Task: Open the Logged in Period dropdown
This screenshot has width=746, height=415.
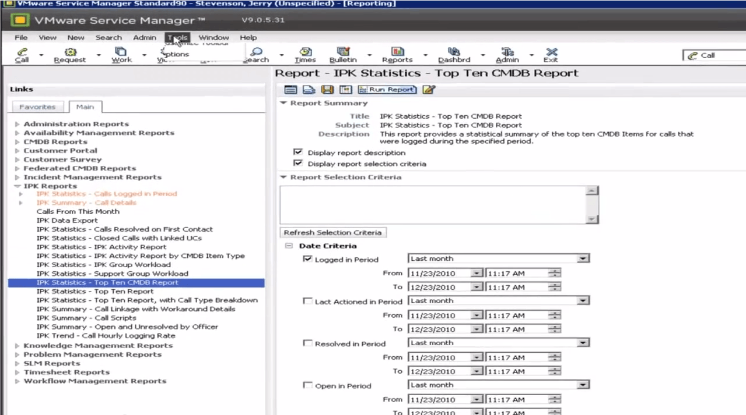Action: (x=582, y=258)
